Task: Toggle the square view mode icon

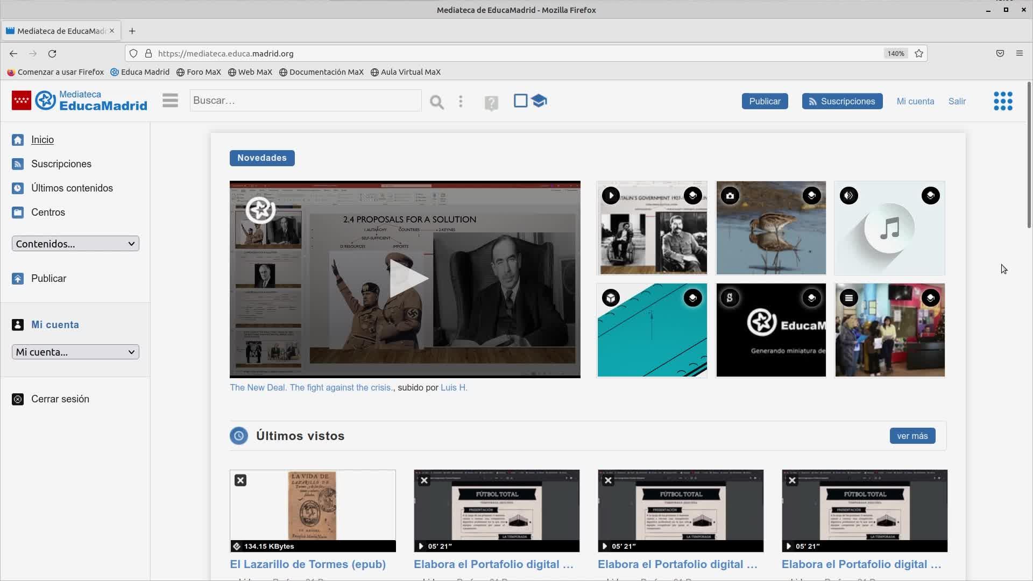Action: point(520,101)
